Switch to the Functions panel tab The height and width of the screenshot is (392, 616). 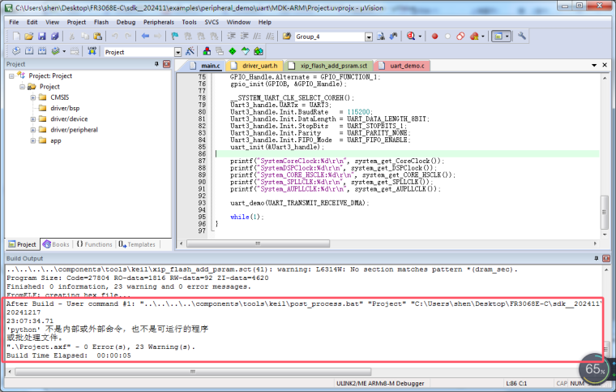pos(95,243)
